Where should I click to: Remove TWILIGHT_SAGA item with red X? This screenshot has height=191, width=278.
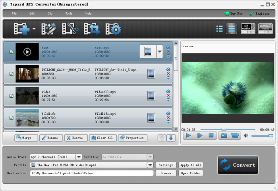pos(168,73)
